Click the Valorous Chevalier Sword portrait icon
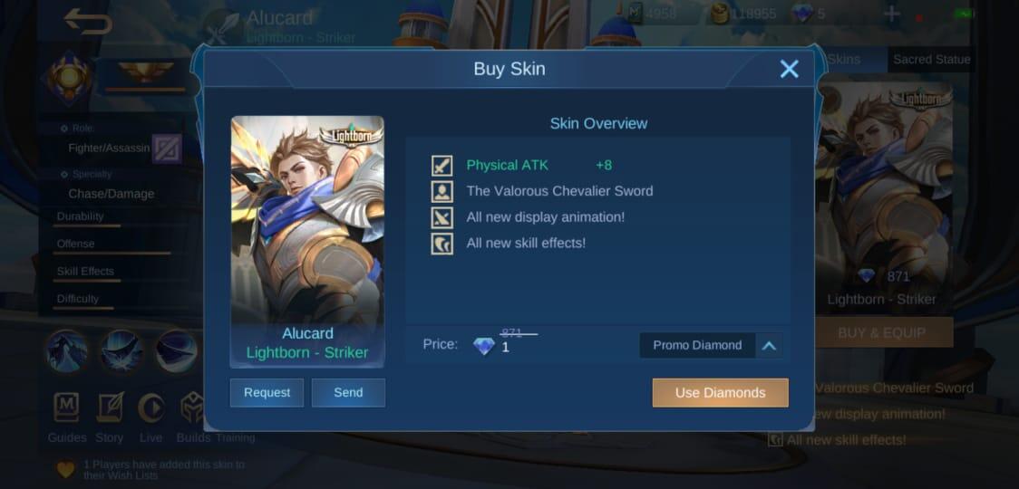This screenshot has width=1019, height=489. [442, 192]
